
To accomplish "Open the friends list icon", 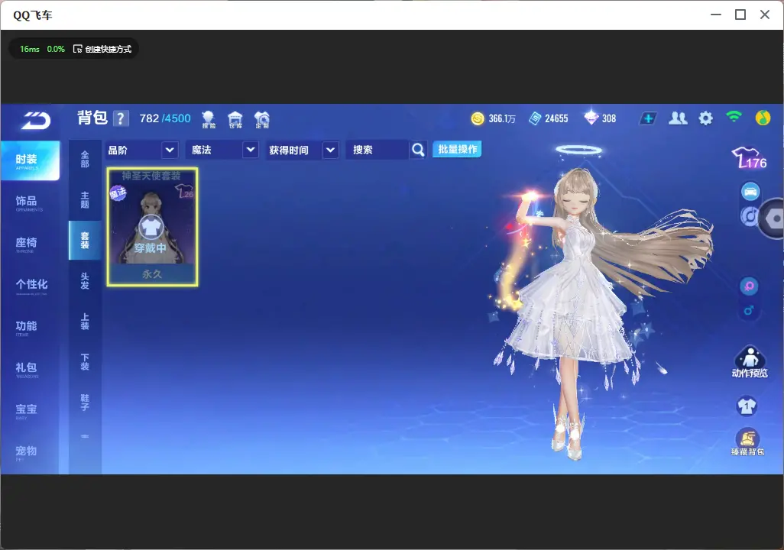I will pos(678,118).
